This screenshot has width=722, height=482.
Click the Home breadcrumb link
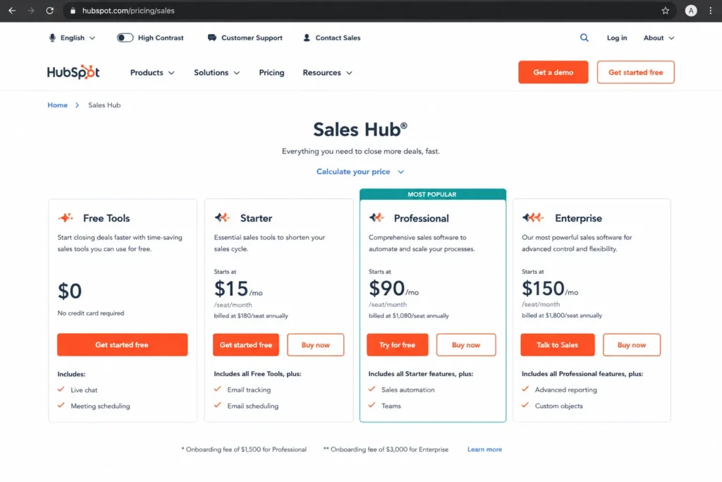(58, 105)
